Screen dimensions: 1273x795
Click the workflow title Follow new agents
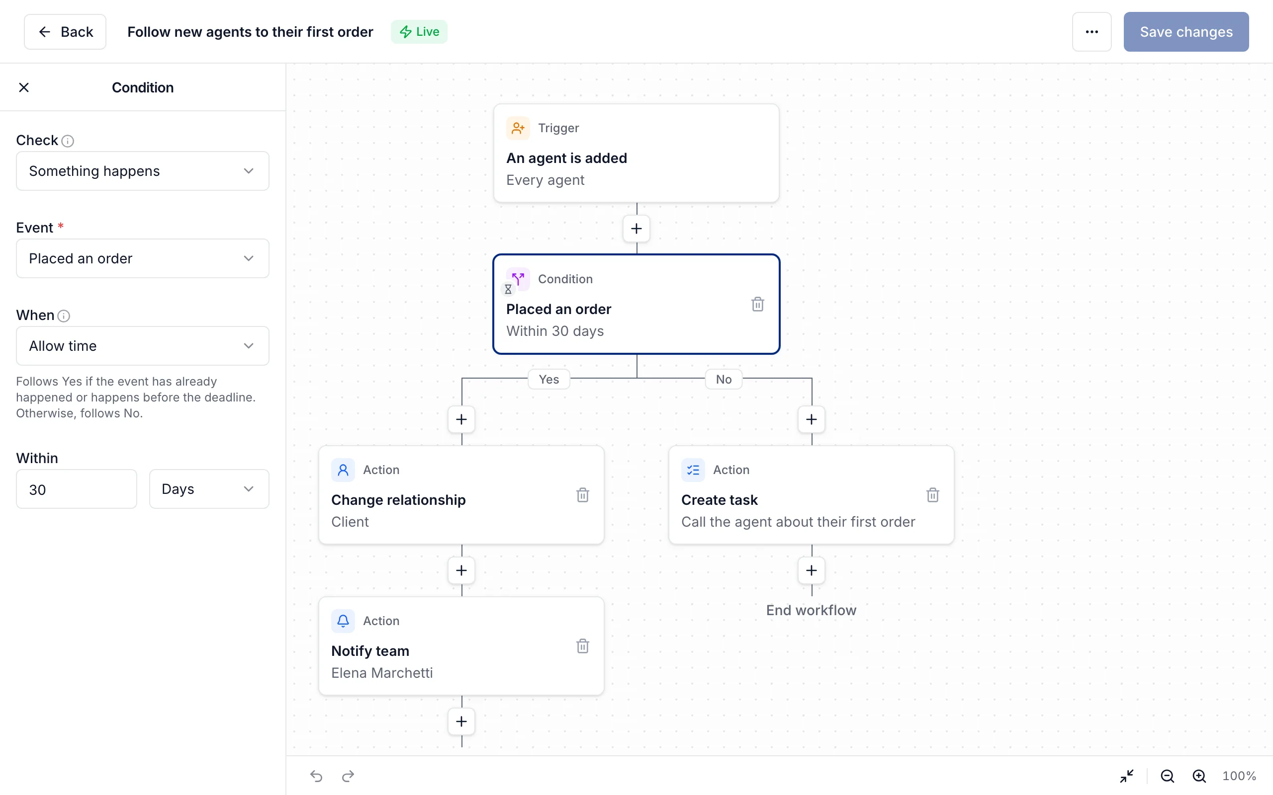[x=250, y=31]
